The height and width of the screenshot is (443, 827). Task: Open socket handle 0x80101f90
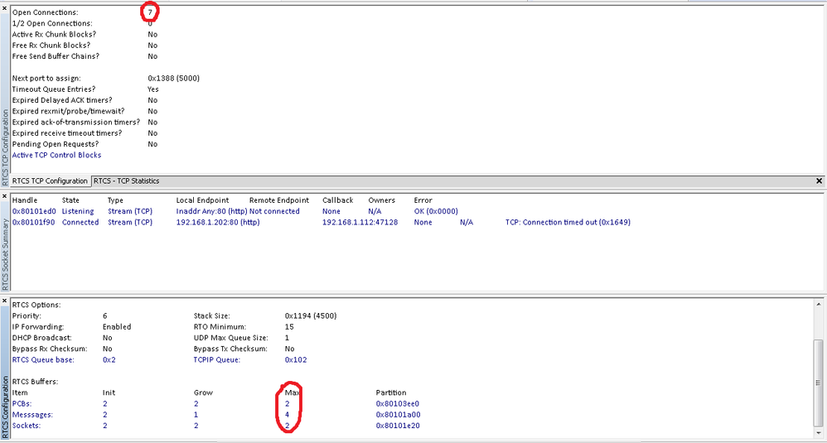(x=34, y=222)
